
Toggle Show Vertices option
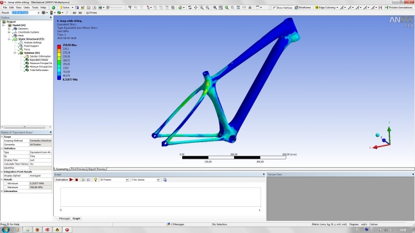click(282, 8)
